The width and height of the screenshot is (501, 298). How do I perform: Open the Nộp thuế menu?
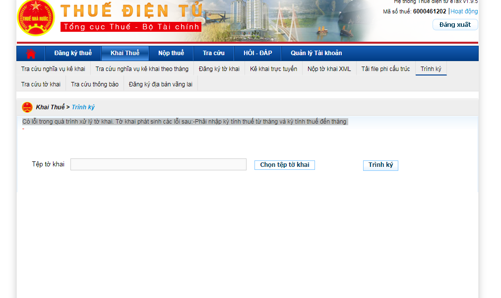coord(171,53)
